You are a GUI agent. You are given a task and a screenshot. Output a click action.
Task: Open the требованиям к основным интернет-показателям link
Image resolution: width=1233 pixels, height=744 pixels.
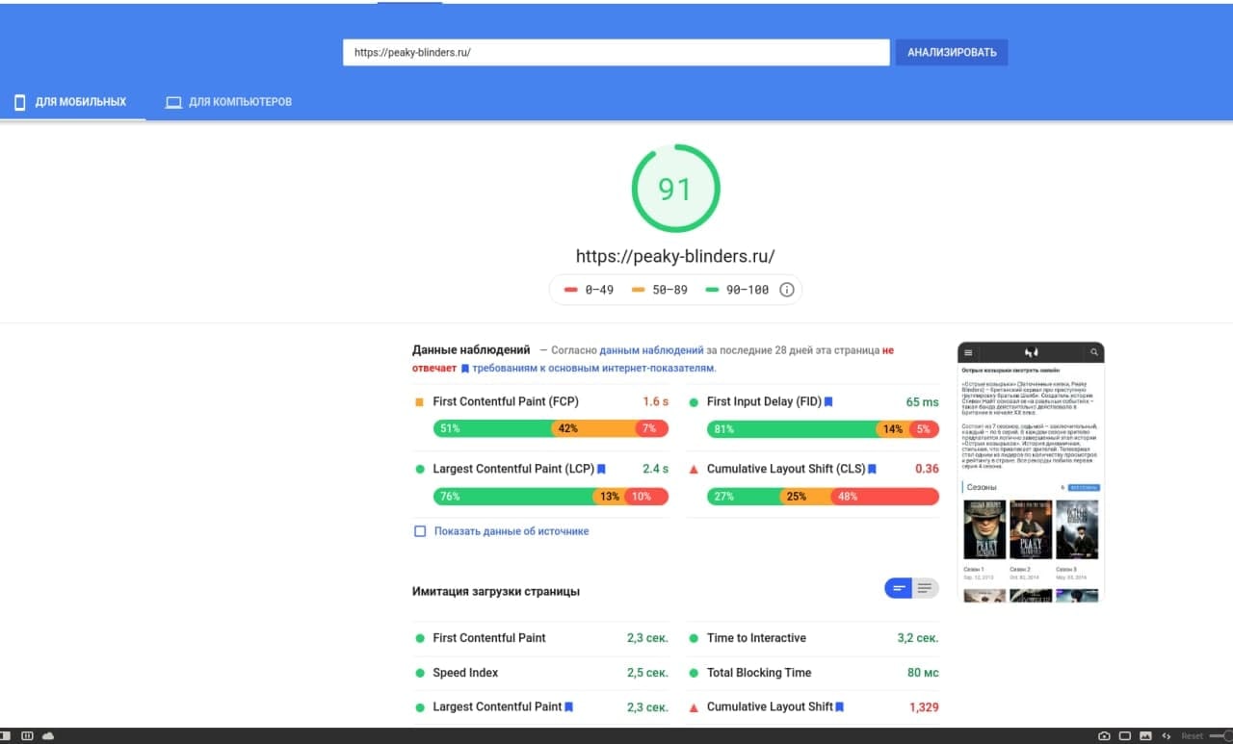pyautogui.click(x=594, y=368)
